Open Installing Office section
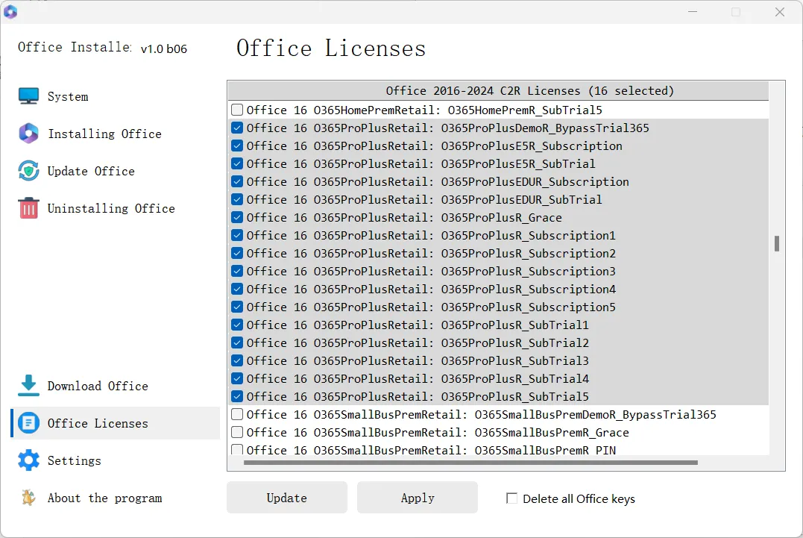The image size is (803, 538). pos(104,134)
